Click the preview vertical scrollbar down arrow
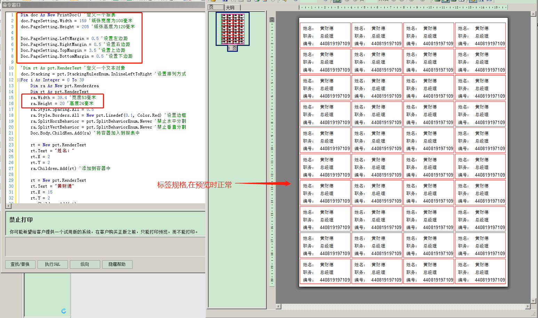The image size is (538, 318). tap(533, 301)
